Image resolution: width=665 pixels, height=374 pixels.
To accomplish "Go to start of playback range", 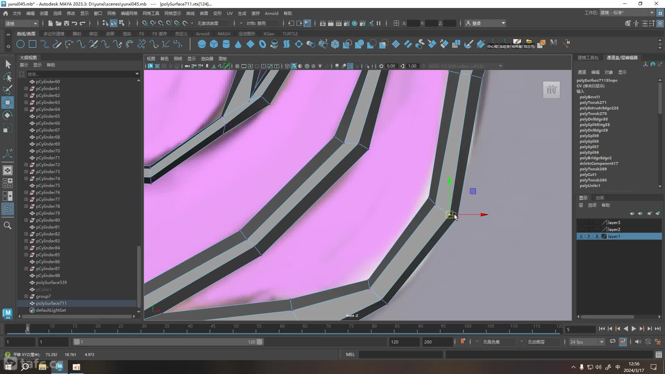I will (602, 329).
